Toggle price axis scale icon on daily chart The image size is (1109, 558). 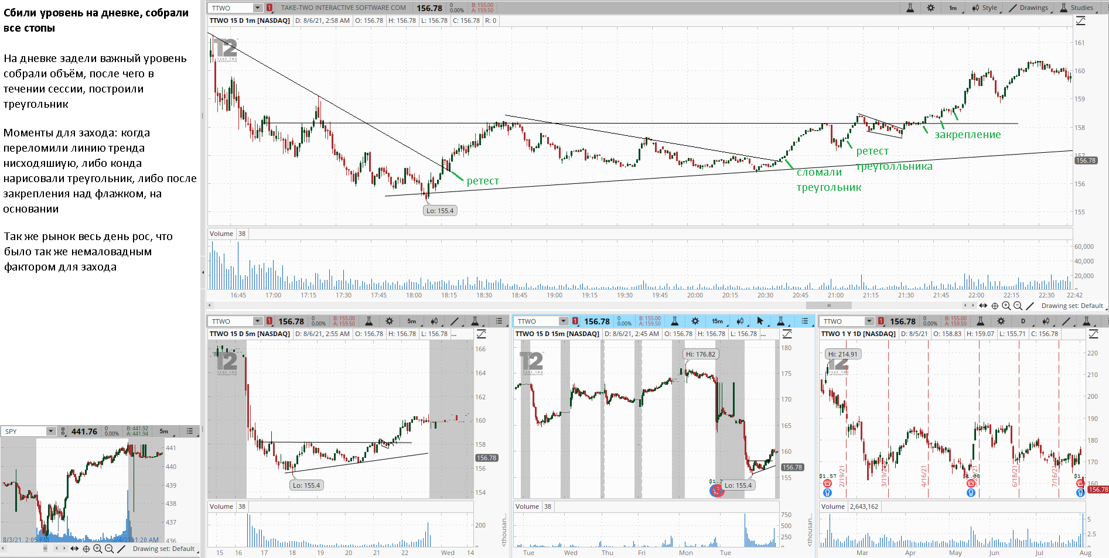coord(1093,334)
